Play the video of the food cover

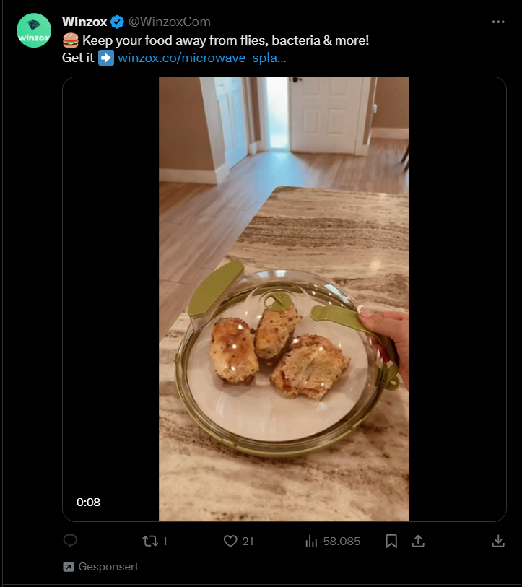click(284, 299)
